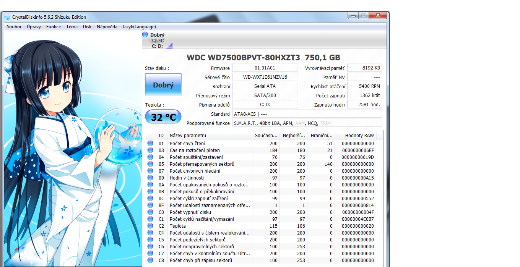This screenshot has width=520, height=267.
Task: Click the 5400 RPM rotation rate value
Action: point(364,86)
